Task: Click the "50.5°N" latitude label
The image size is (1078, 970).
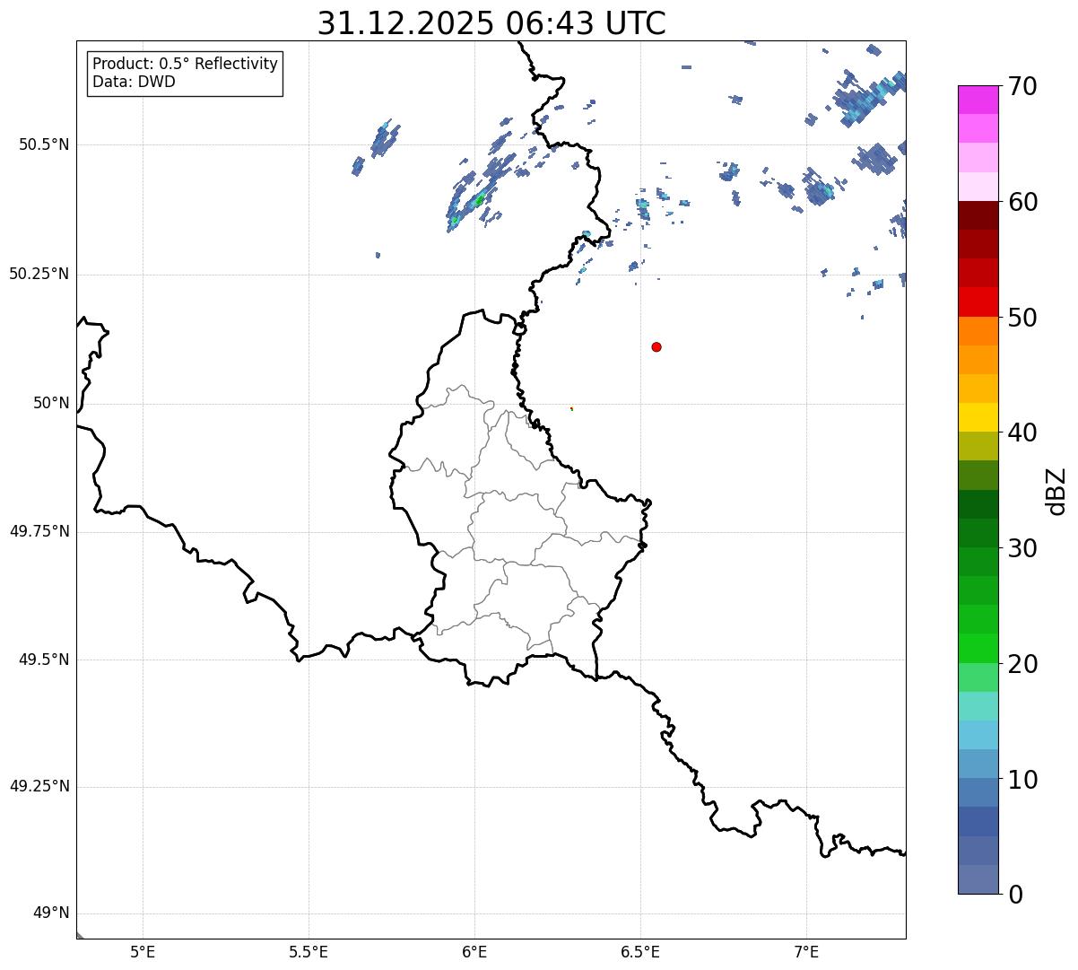Action: tap(44, 144)
